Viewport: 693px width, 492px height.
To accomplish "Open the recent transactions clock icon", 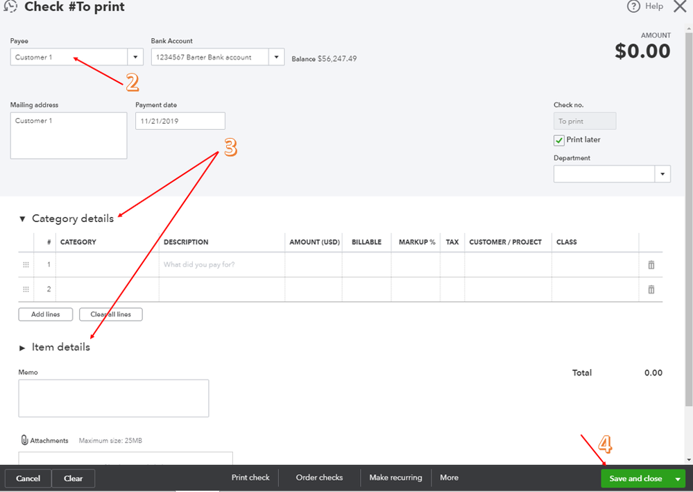I will (x=10, y=6).
